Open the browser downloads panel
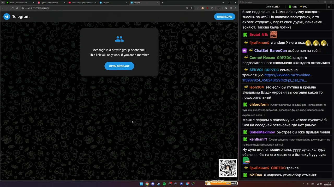Viewport: 334px width, 187px height. (x=219, y=8)
